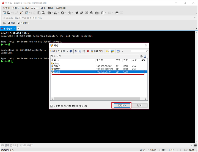
Task: Click the new folder icon in session dialog
Action: click(107, 51)
